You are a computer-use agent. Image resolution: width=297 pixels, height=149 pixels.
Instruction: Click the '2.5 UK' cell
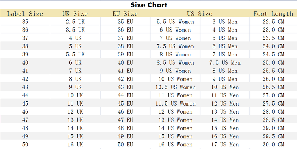click(75, 22)
